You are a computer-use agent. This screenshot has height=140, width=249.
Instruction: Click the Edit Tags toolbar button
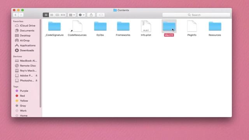pos(101,15)
